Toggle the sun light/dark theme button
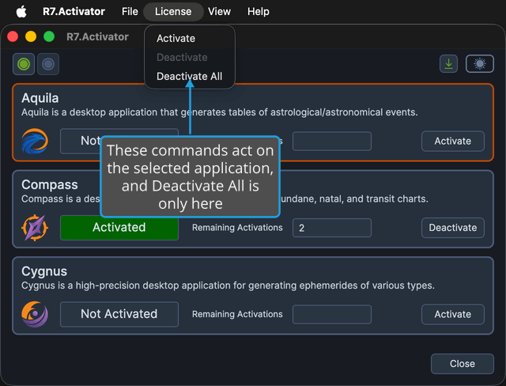506x386 pixels. click(x=480, y=63)
